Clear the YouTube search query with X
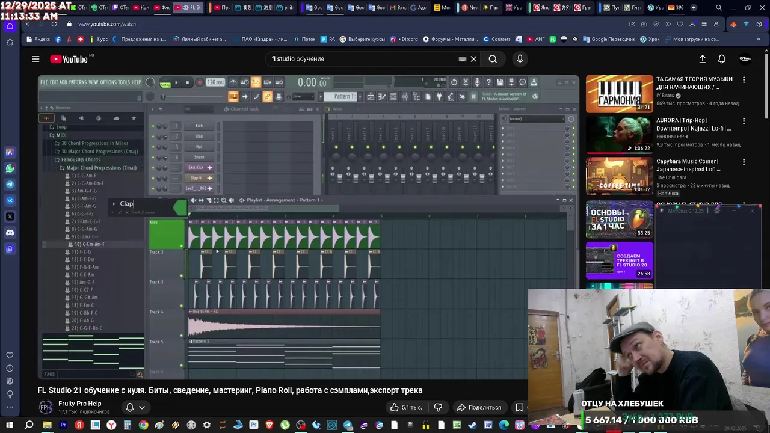 473,59
